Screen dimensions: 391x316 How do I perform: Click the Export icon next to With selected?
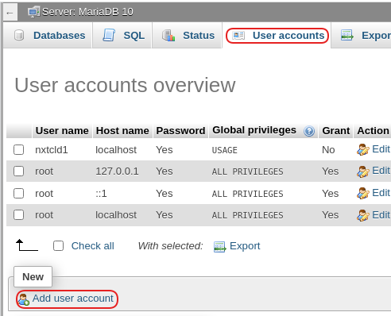click(219, 247)
